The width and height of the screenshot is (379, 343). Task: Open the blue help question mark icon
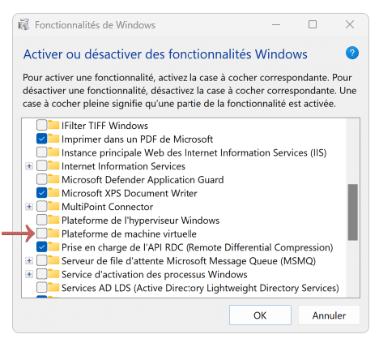[352, 53]
